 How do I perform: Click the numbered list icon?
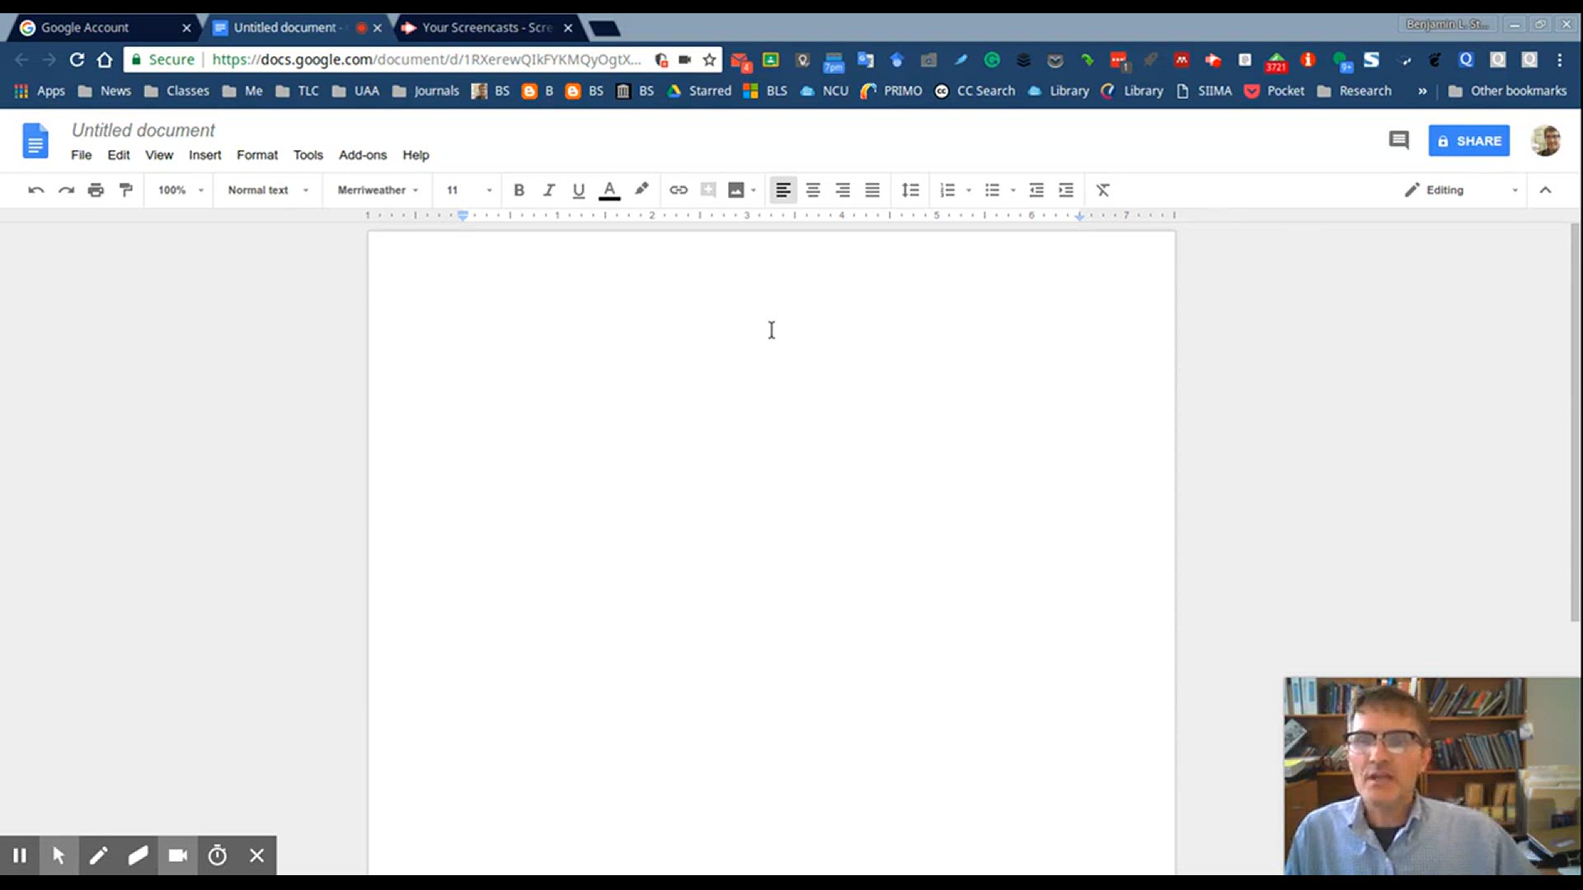945,190
